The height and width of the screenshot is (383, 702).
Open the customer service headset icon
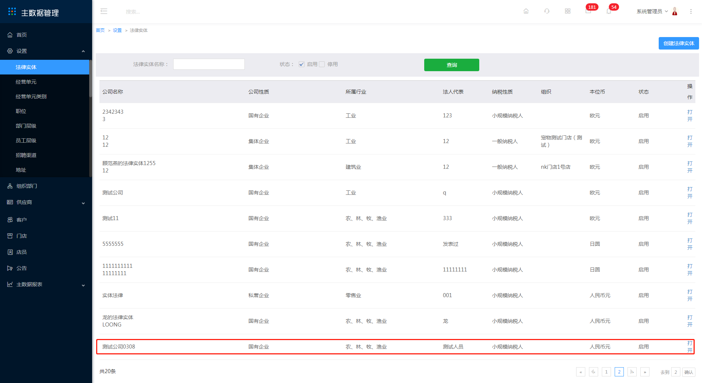point(547,11)
